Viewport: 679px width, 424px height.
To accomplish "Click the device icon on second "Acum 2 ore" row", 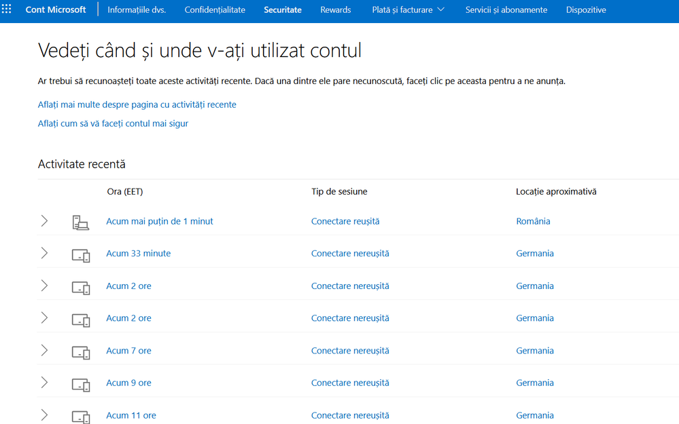I will tap(81, 318).
